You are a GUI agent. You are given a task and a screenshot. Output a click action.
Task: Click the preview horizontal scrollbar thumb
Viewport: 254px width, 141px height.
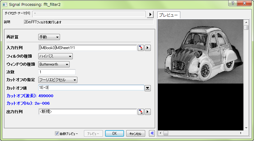click(166, 133)
